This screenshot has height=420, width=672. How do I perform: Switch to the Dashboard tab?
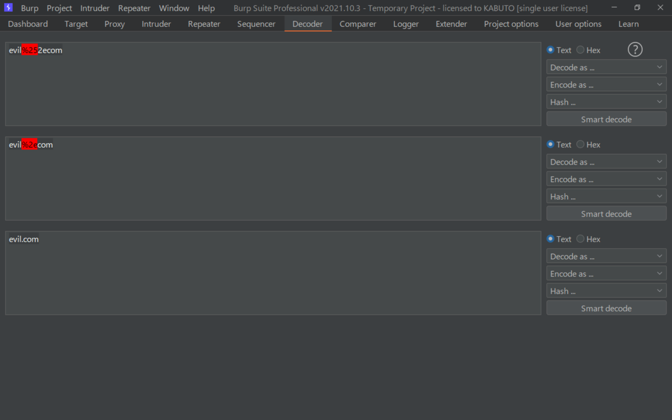28,24
